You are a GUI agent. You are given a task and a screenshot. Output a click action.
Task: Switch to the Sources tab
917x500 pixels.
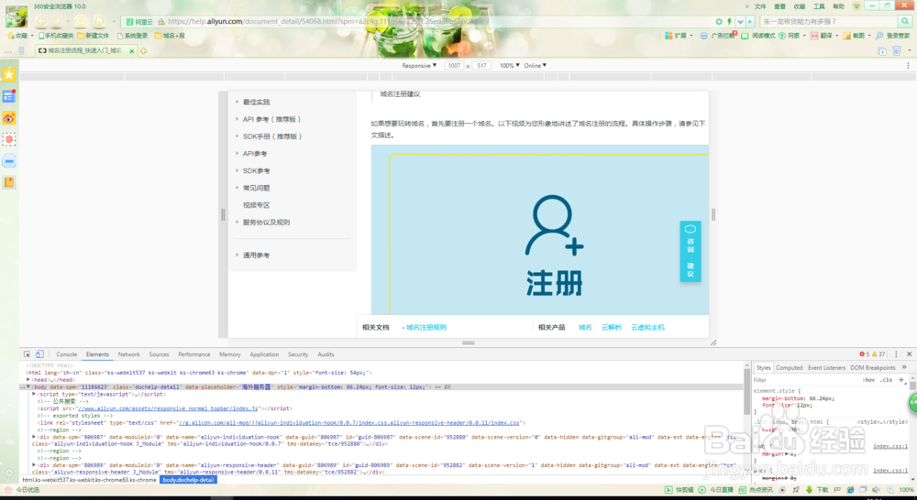(x=159, y=354)
